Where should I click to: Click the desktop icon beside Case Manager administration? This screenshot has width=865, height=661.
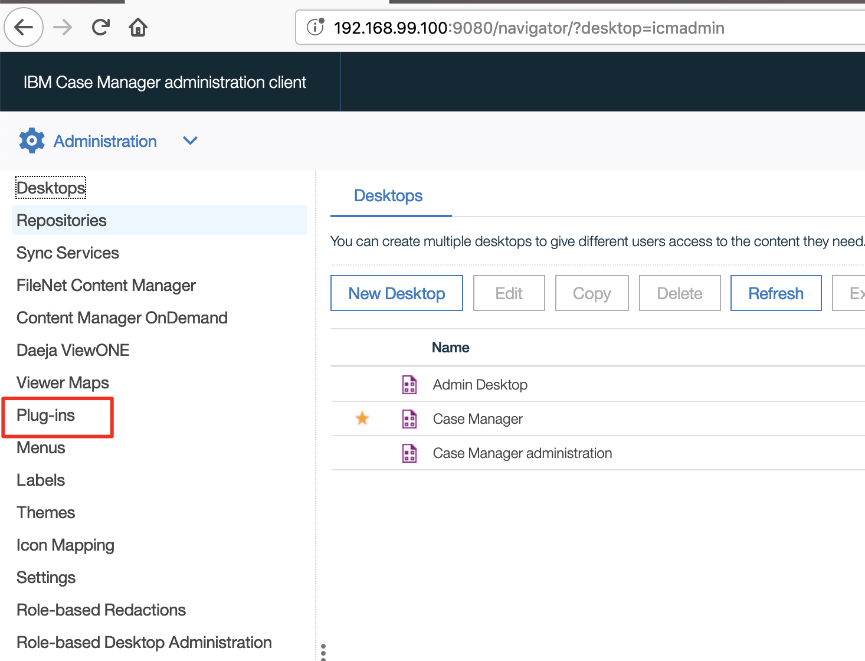tap(409, 453)
